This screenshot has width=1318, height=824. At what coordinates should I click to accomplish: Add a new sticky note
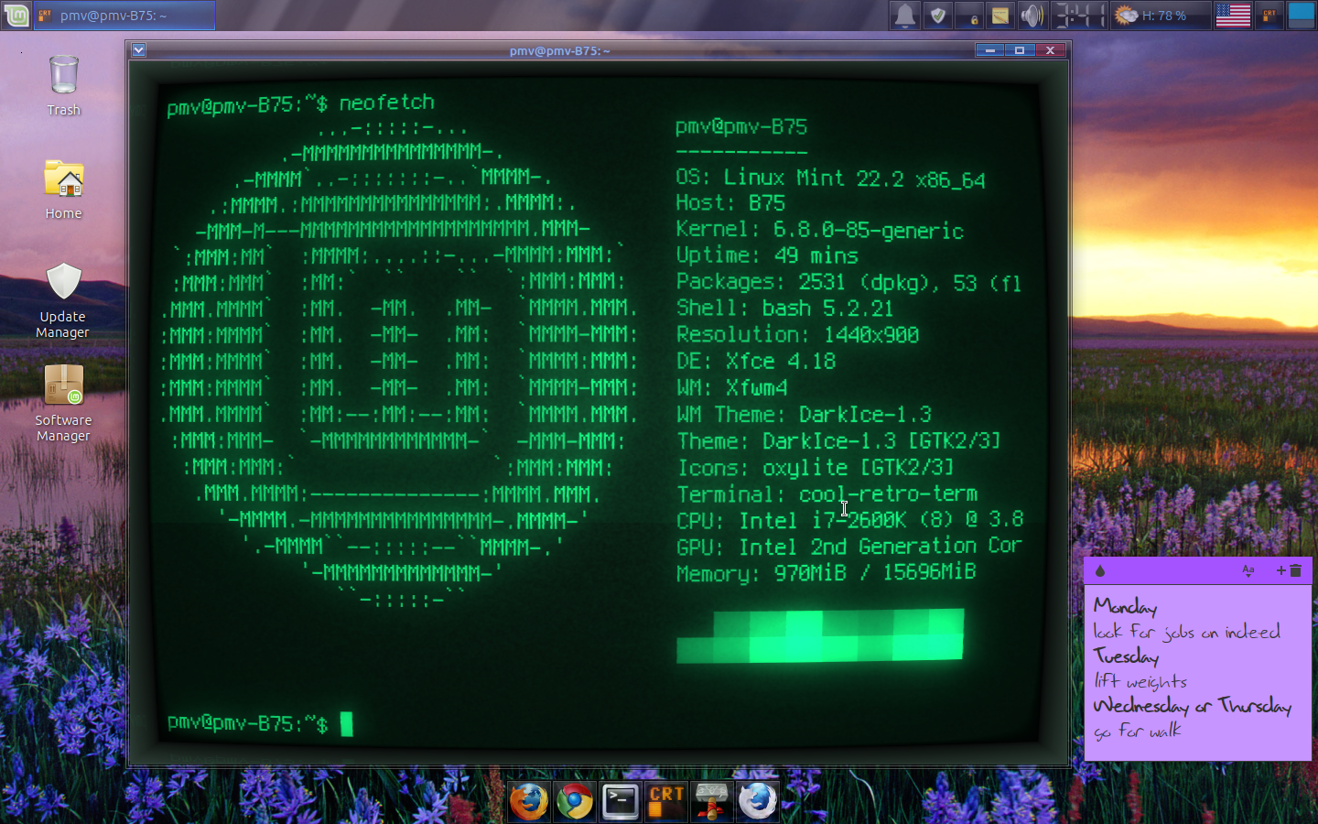click(x=1280, y=570)
